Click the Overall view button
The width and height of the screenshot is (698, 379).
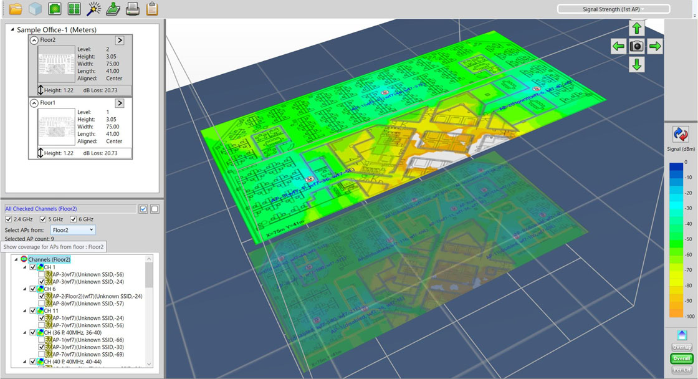681,358
